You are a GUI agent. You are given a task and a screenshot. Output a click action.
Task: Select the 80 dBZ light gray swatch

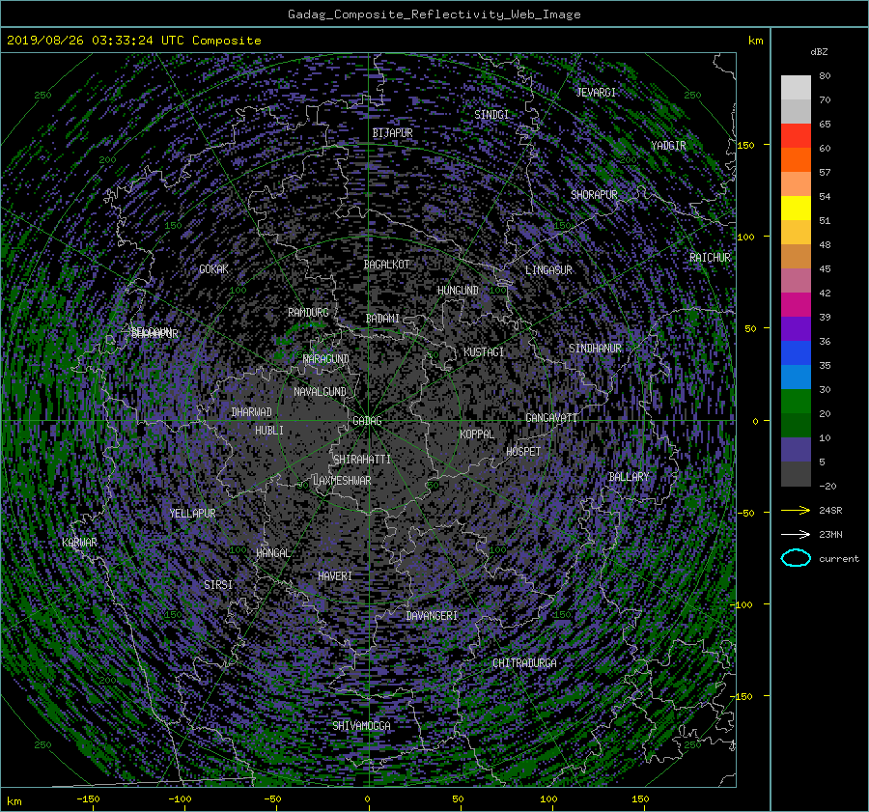pyautogui.click(x=796, y=87)
